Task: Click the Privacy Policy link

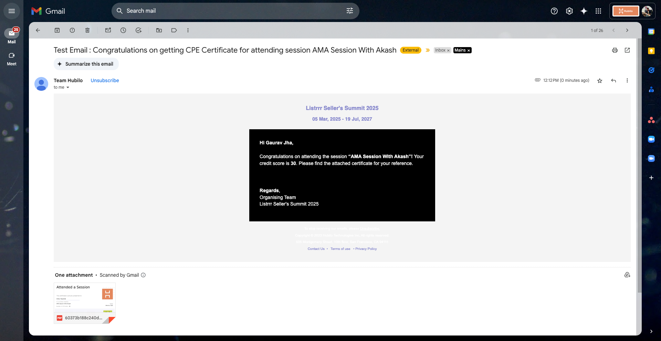Action: (x=366, y=249)
